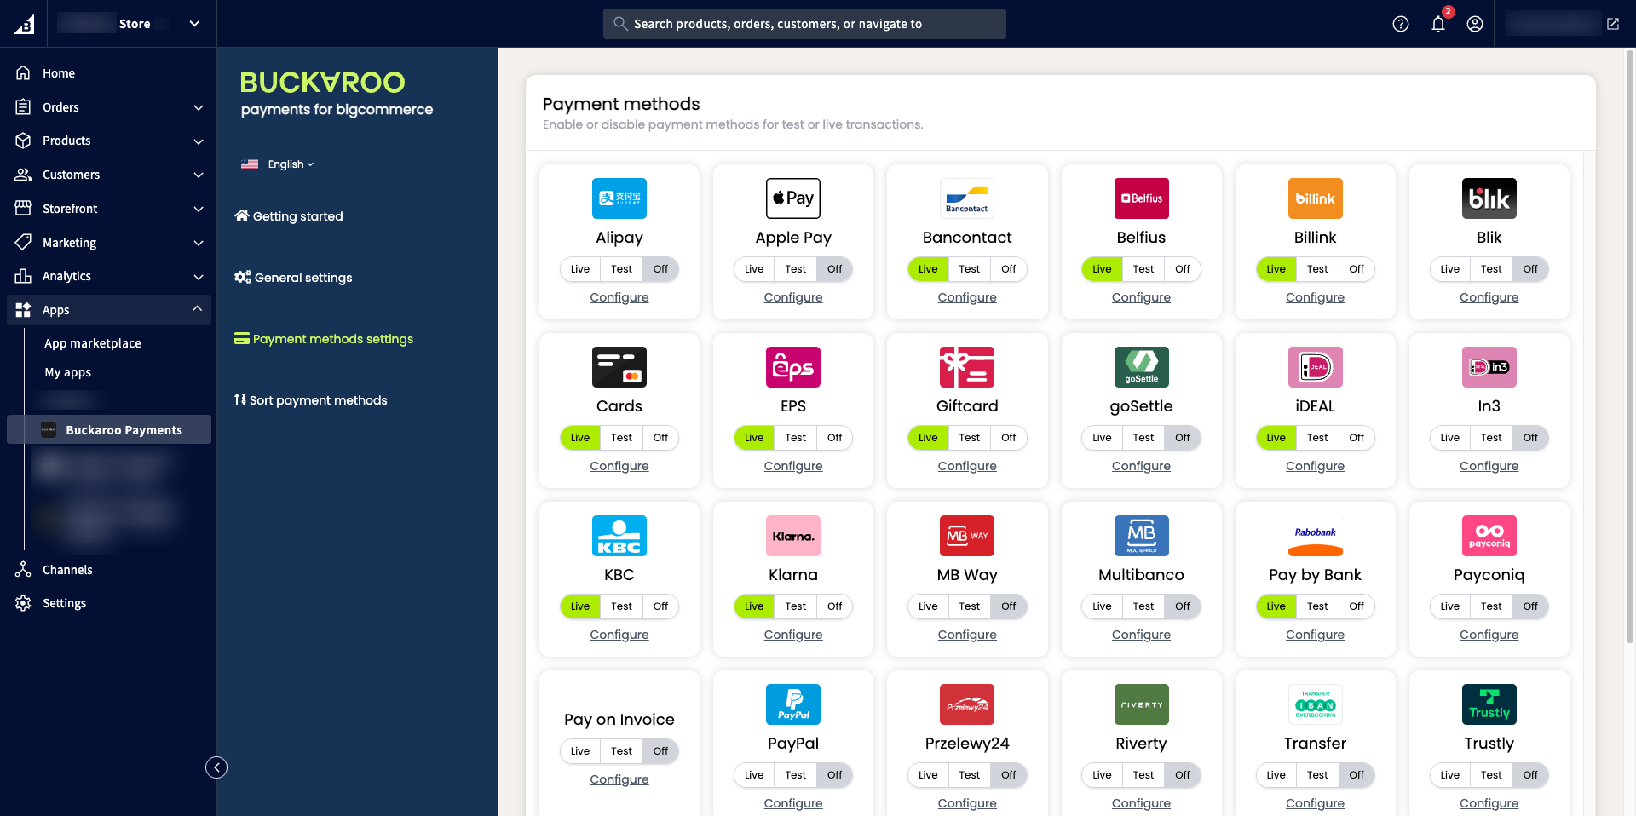The image size is (1636, 816).
Task: Open the user account profile icon
Action: point(1475,24)
